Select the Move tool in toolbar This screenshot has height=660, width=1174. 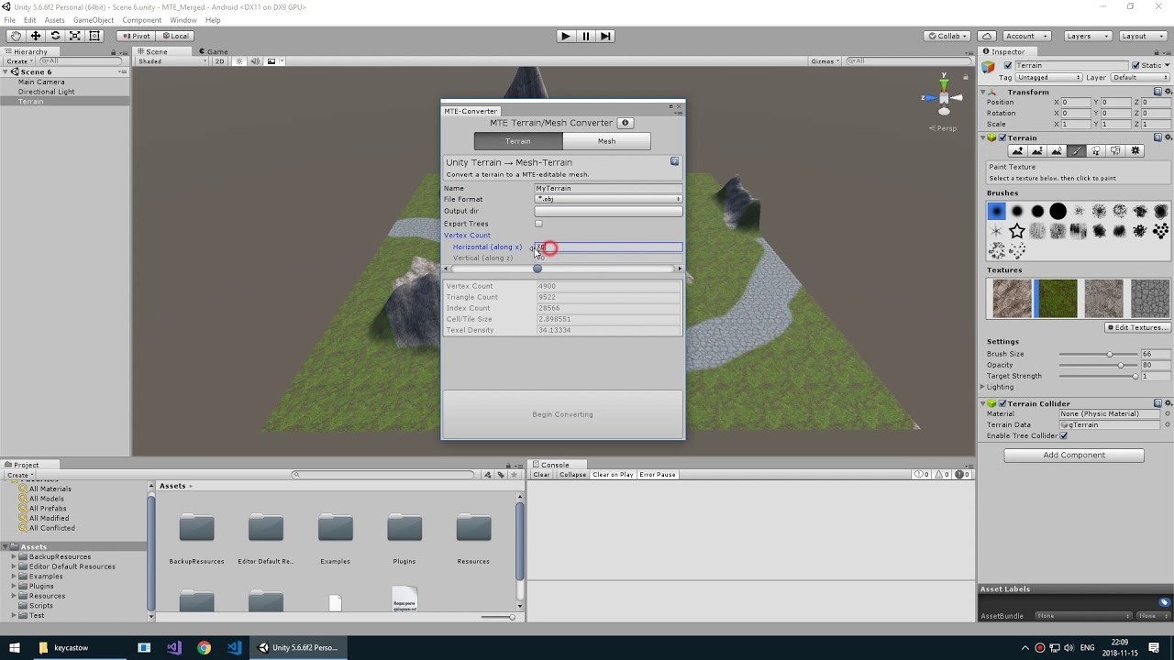click(35, 36)
